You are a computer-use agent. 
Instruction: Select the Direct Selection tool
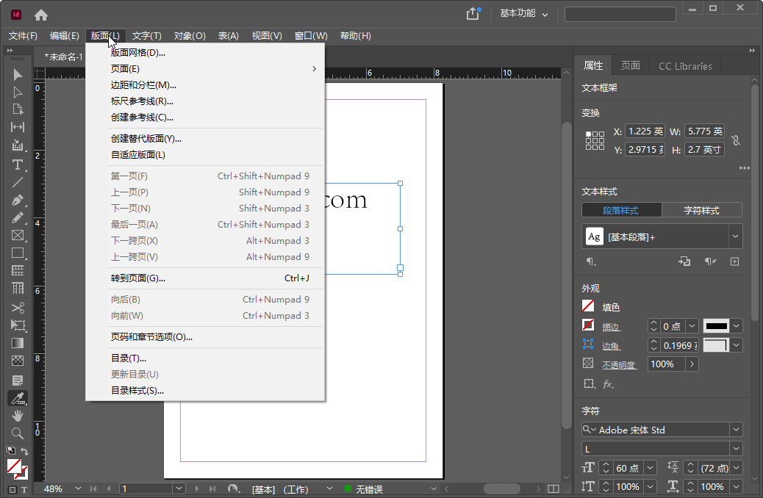[x=17, y=91]
